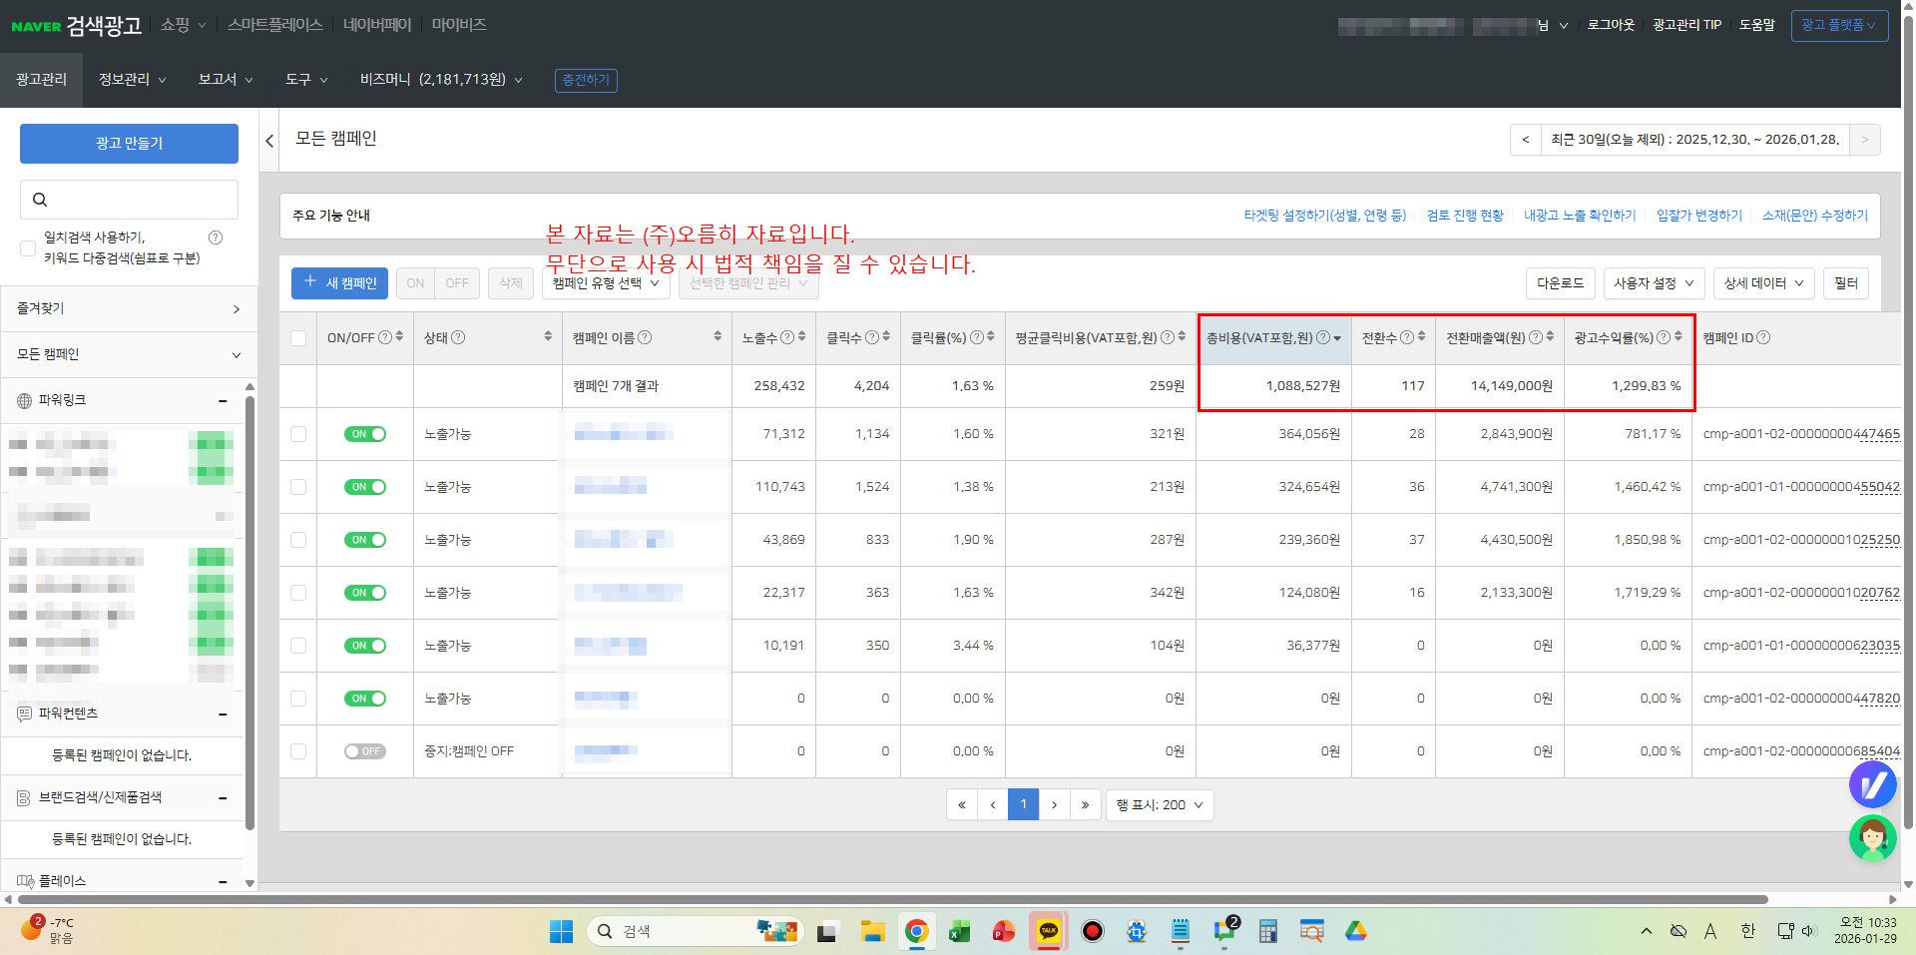Turn on the paused campaign OFF switch
Screen dimensions: 1916x955
[365, 751]
